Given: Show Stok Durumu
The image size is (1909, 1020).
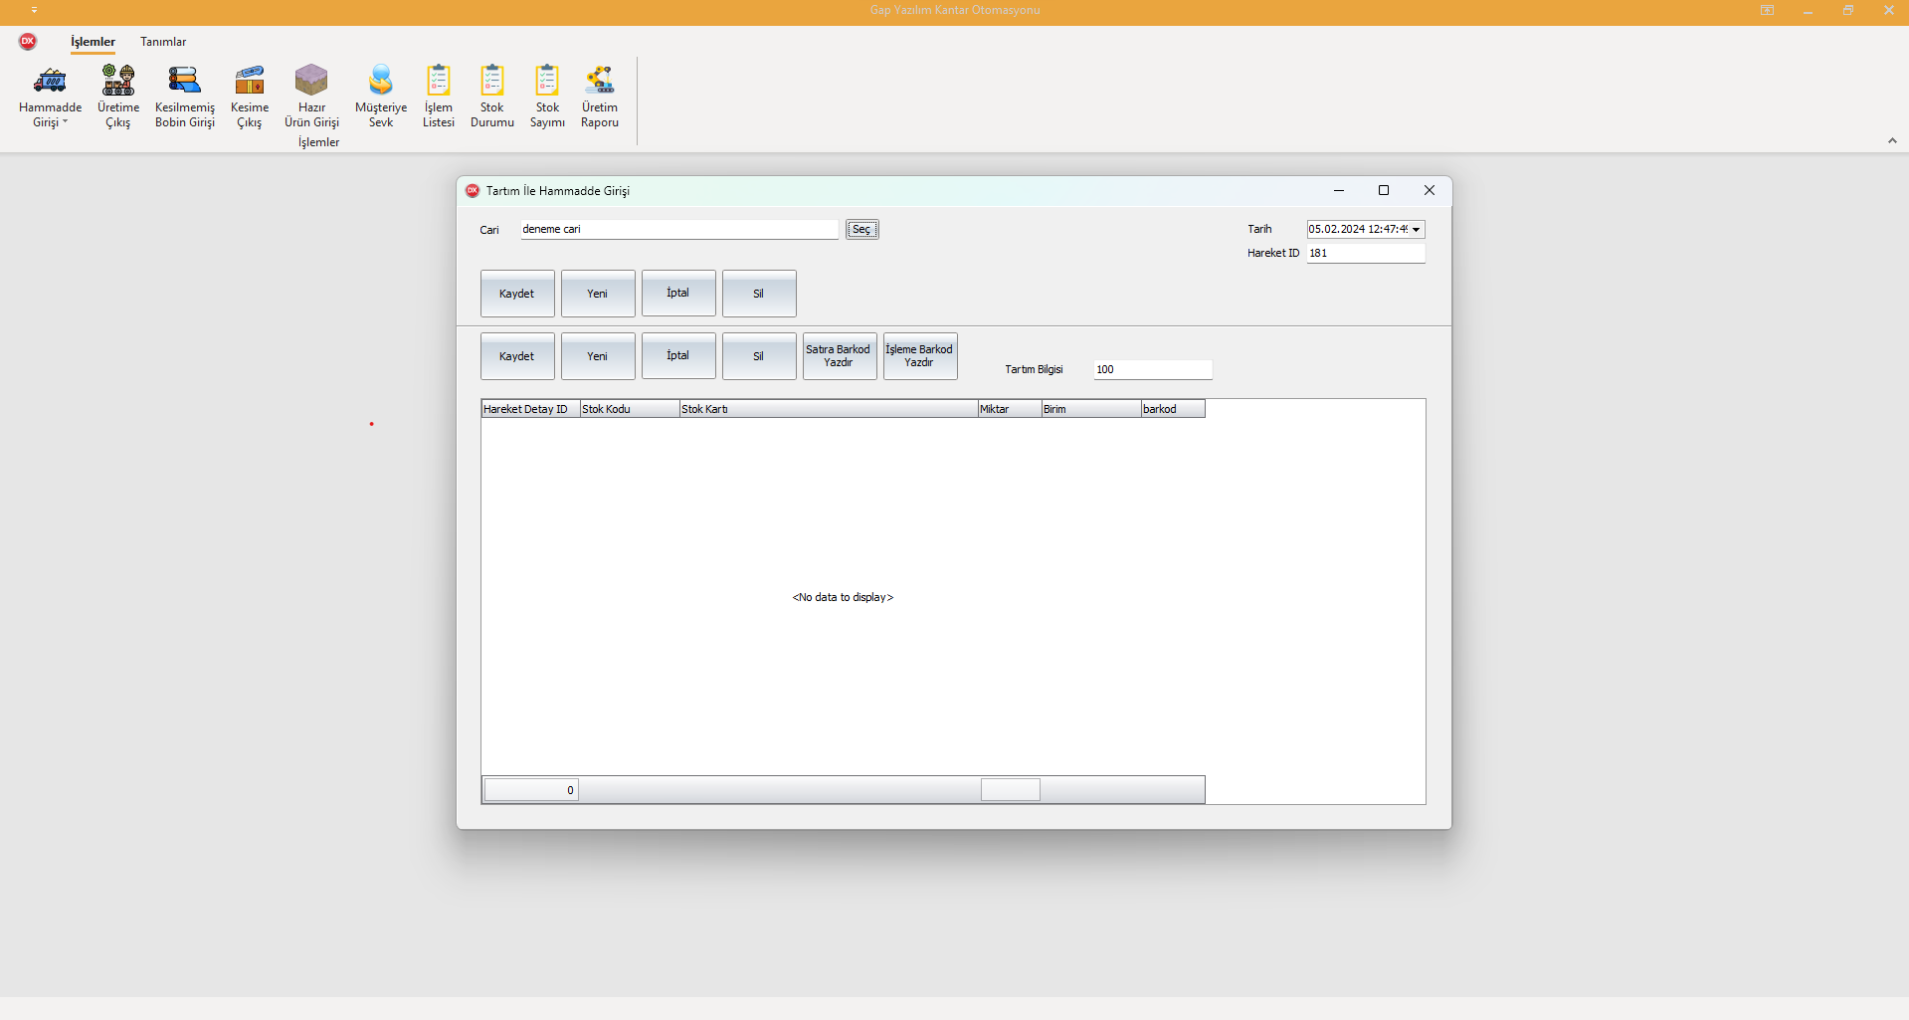Looking at the screenshot, I should pos(492,82).
